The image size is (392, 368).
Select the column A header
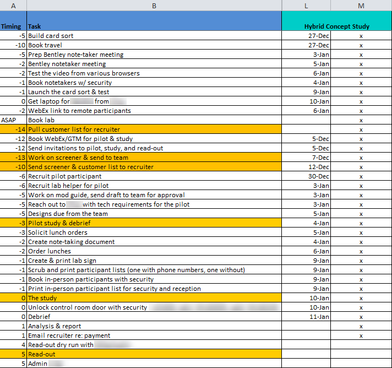coord(13,6)
